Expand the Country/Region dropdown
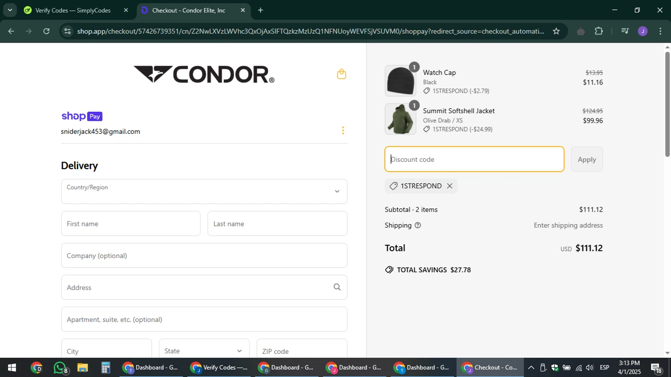Screen dimensions: 671x377 204,191
